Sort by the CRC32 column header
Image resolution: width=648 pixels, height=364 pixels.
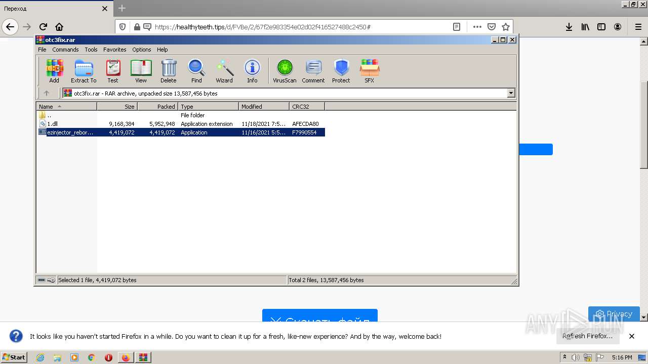click(307, 107)
